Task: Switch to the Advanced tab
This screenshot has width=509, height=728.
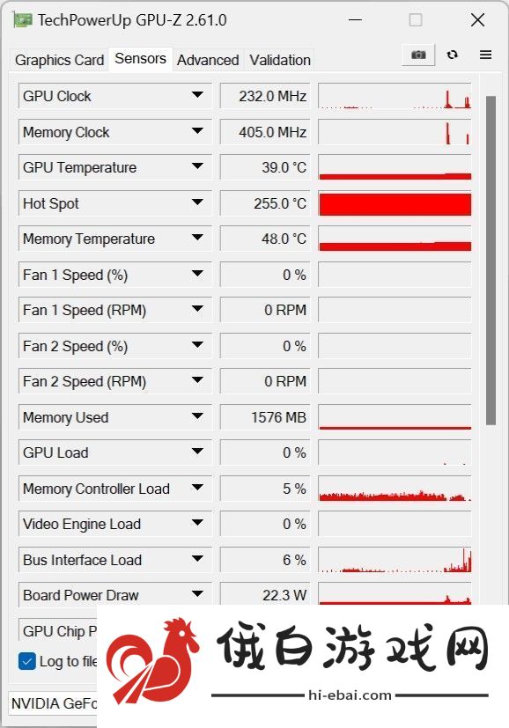Action: coord(208,60)
